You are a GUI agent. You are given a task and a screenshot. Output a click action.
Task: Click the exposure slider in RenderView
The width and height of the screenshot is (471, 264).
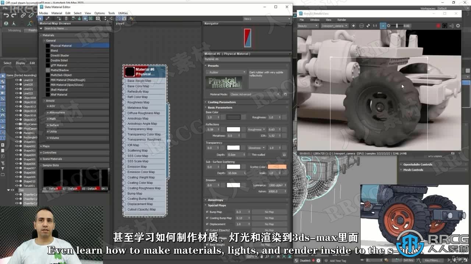397,26
